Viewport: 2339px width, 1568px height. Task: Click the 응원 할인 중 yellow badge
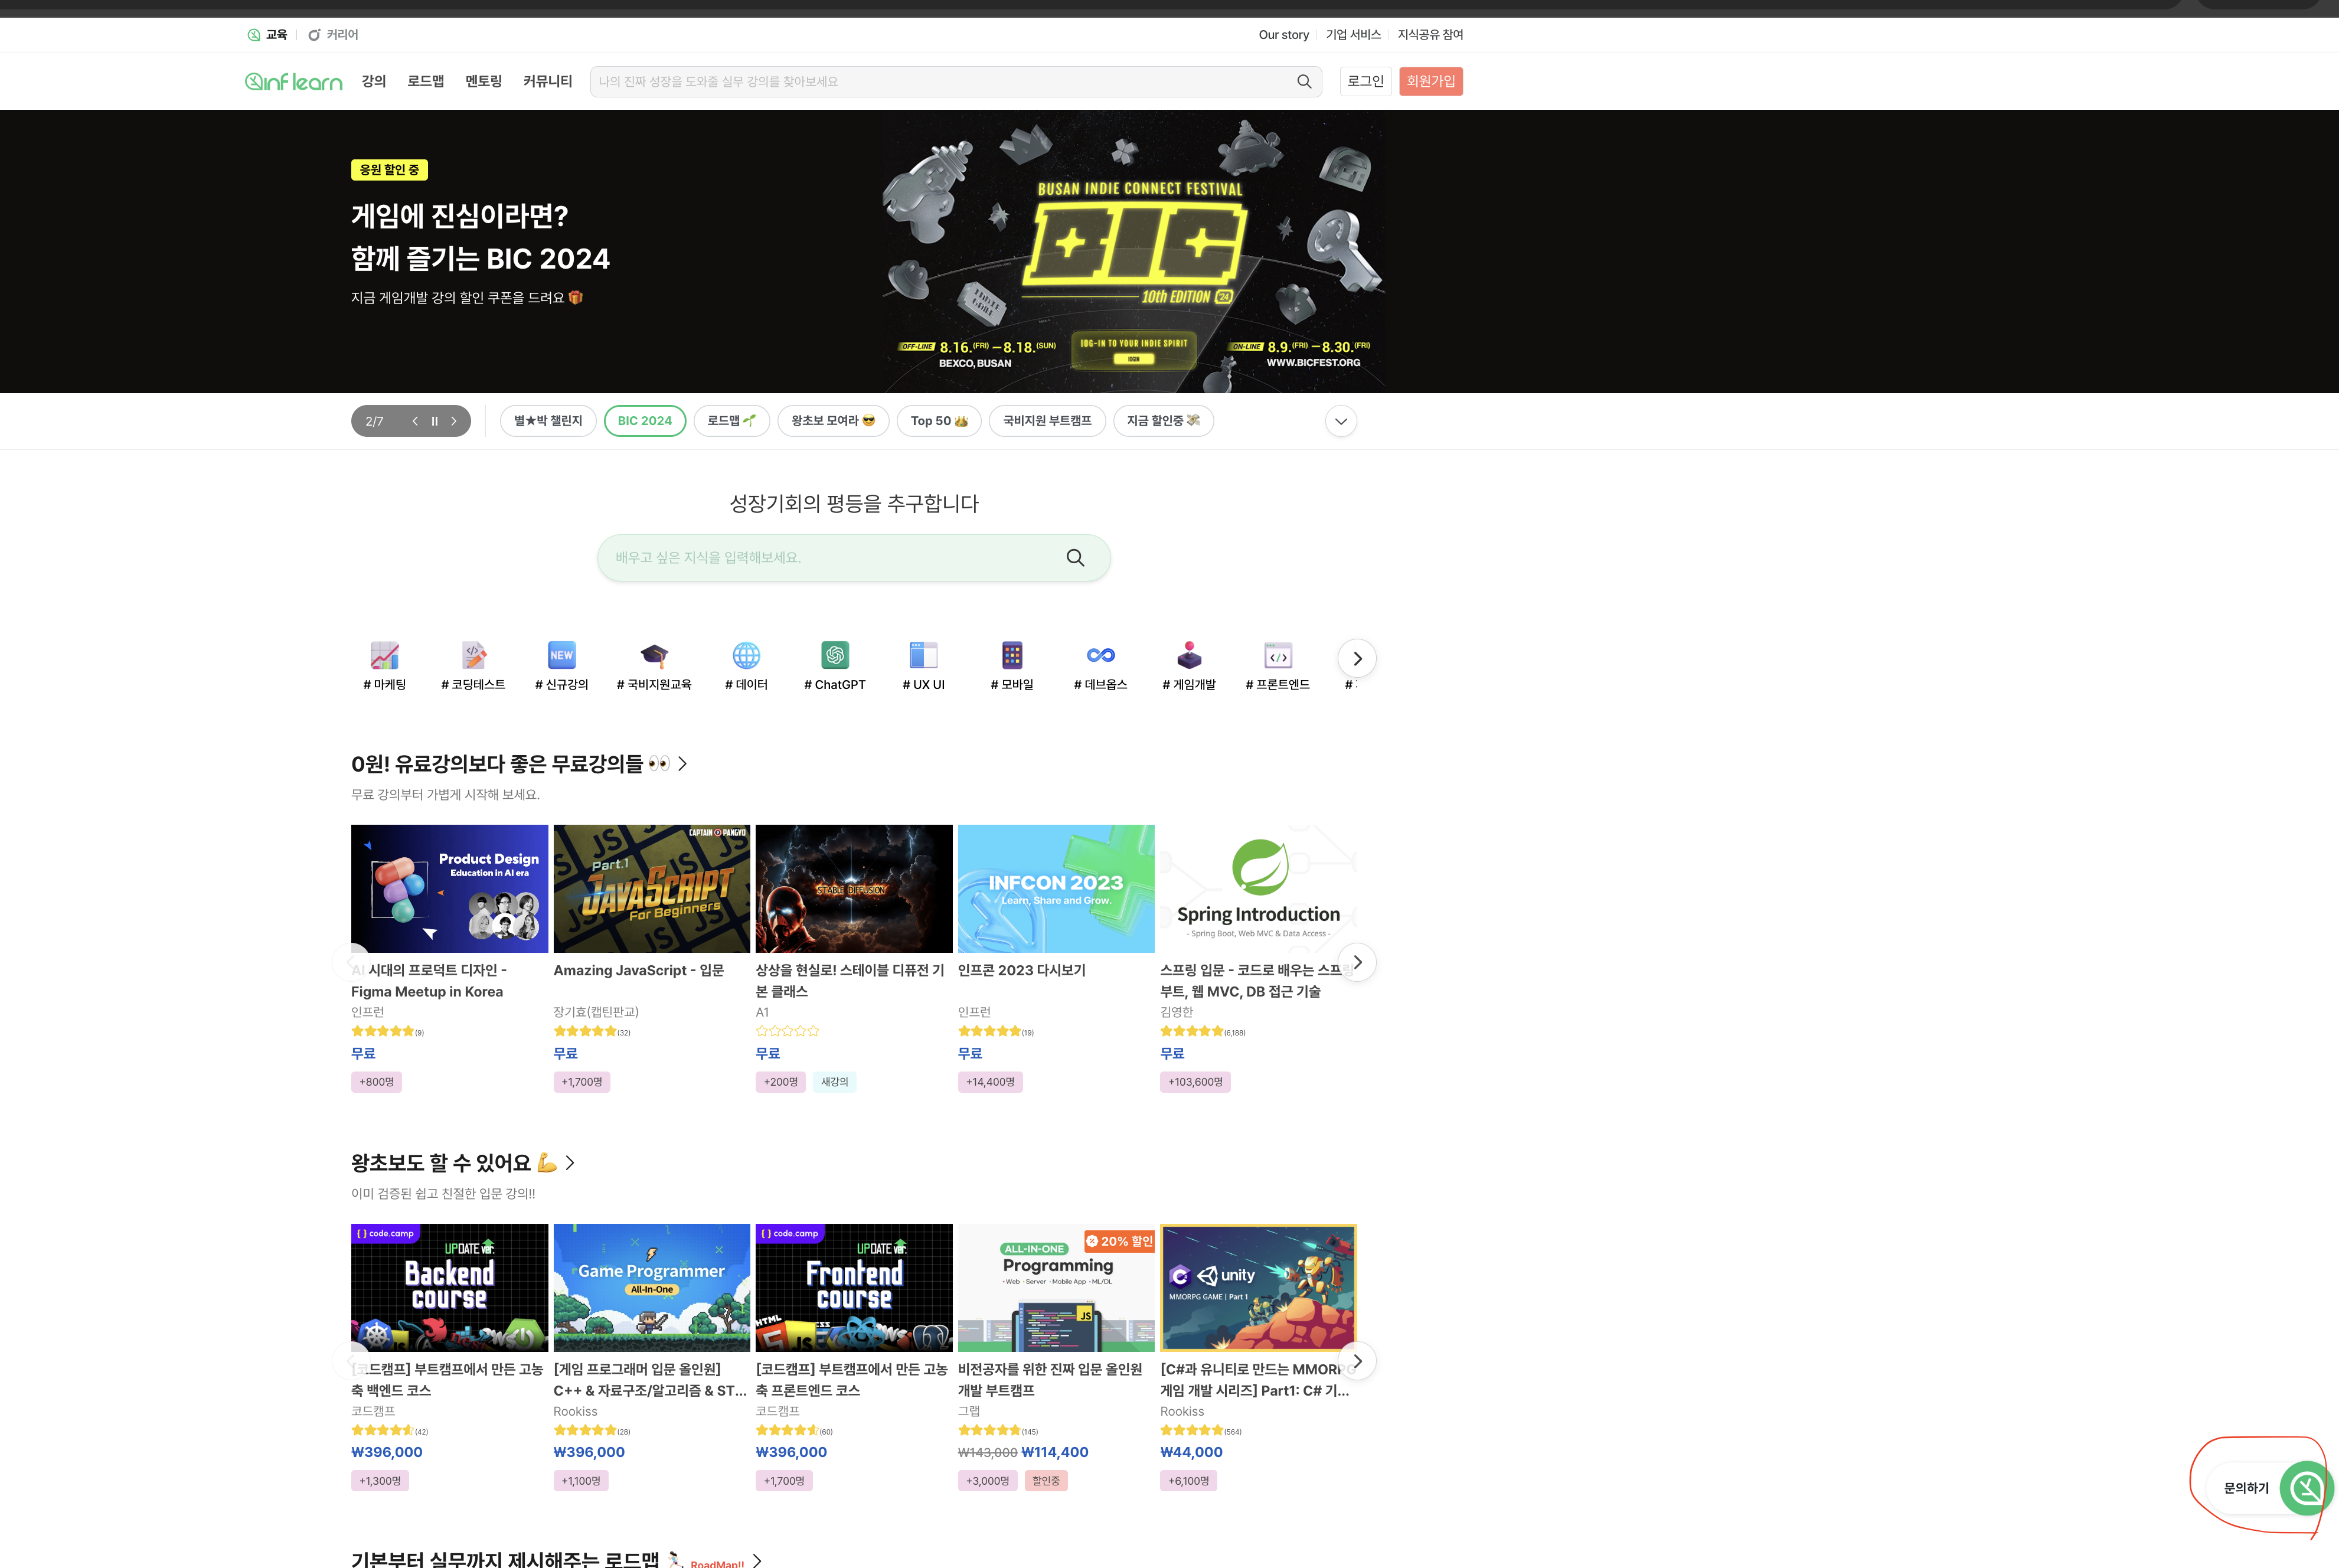(389, 170)
